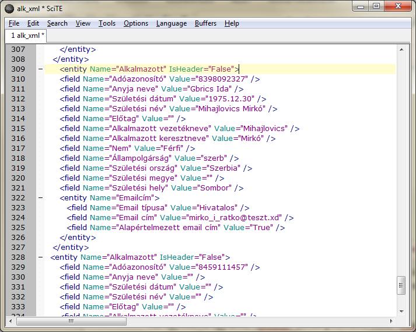This screenshot has width=416, height=332.
Task: Click "Alapértelmezett email cím" on line 325
Action: pyautogui.click(x=168, y=228)
